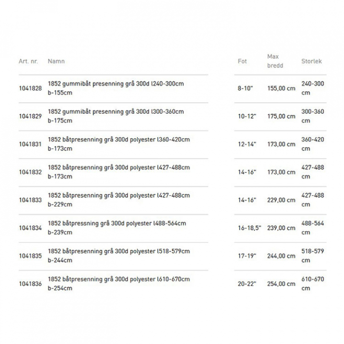
Task: Select article number 1041828
Action: point(30,88)
